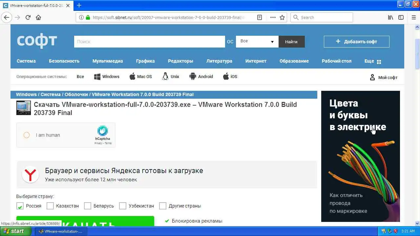Click the page vertical scrollbar thumb
This screenshot has width=420, height=236.
pyautogui.click(x=417, y=54)
